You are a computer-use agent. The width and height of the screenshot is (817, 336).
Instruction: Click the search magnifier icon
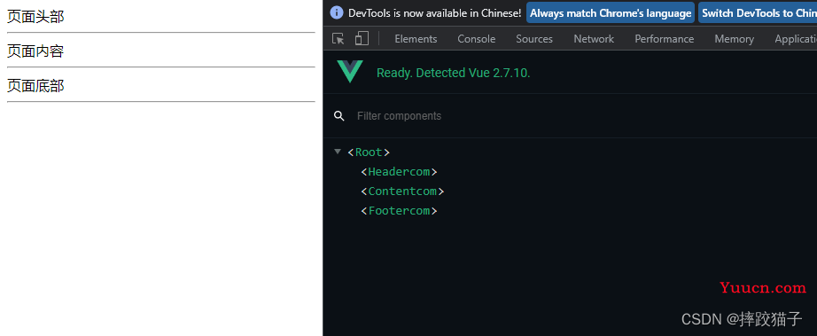click(x=339, y=115)
